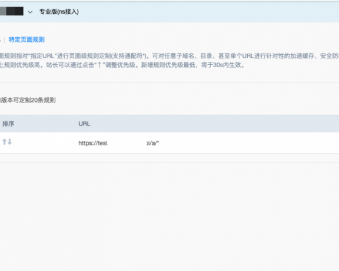This screenshot has width=339, height=271.
Task: Click the description mentioning 指定URL
Action: 169,56
